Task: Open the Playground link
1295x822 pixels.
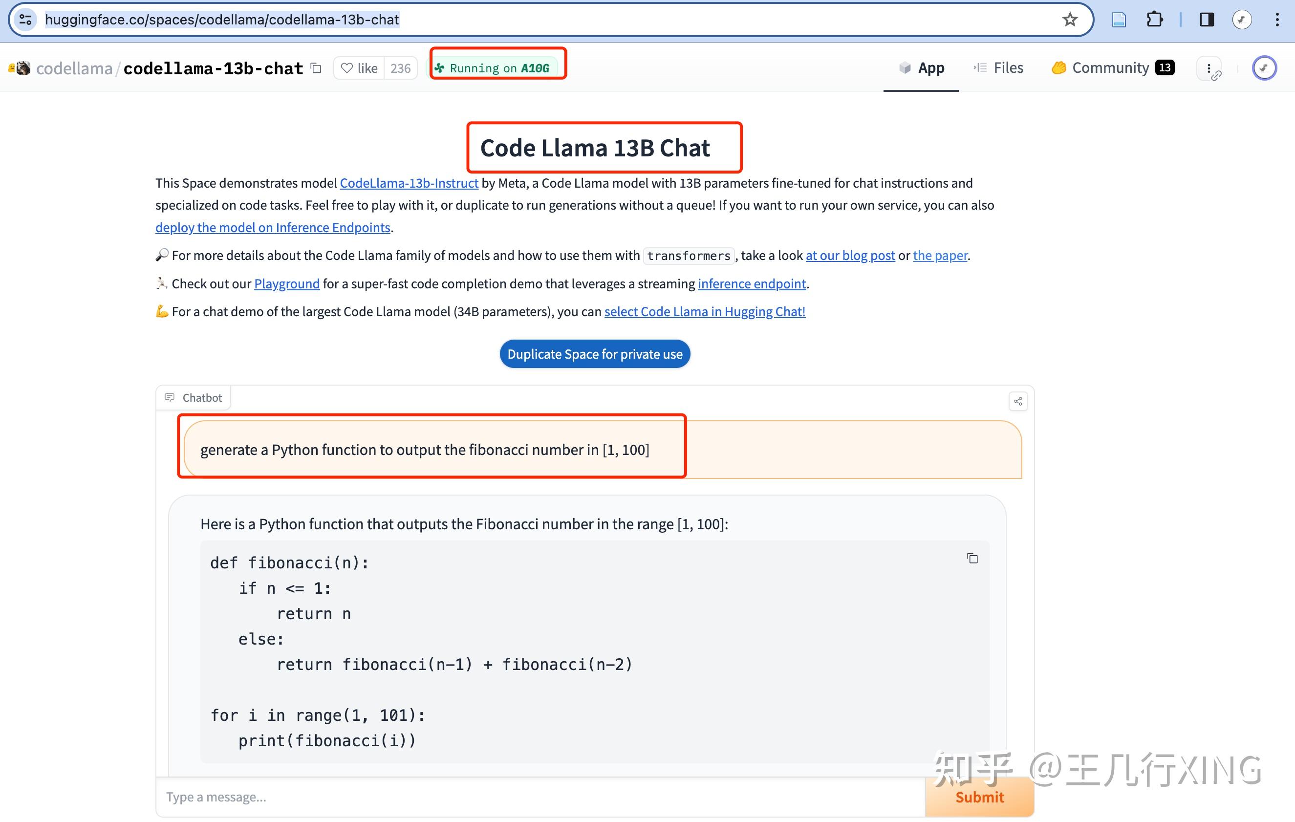Action: 287,283
